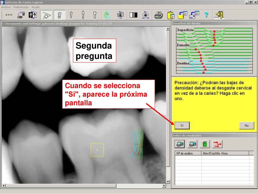Click the Densidad del diente panel title

click(x=186, y=23)
